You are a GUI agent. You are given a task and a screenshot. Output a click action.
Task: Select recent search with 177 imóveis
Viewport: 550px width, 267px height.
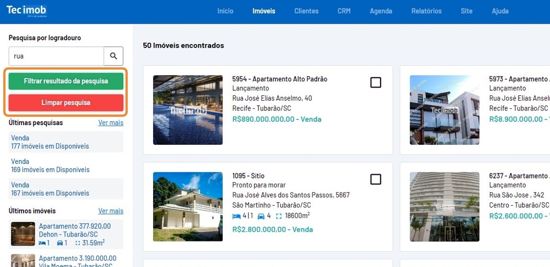coord(50,142)
